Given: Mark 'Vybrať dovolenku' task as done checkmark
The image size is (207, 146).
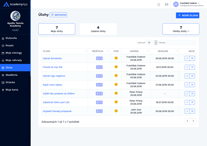Looking at the screenshot, I should click(187, 58).
